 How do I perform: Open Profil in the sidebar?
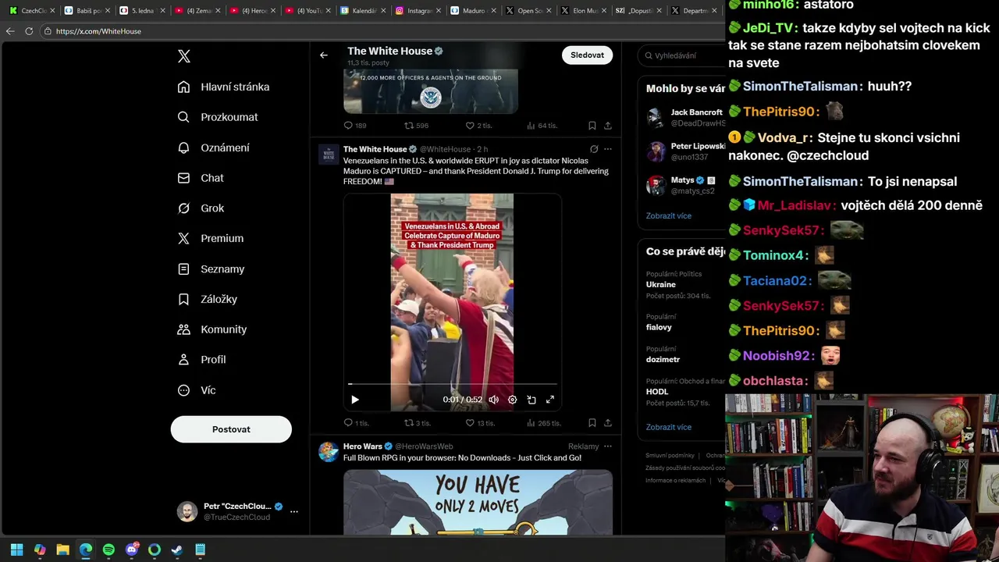click(x=201, y=360)
